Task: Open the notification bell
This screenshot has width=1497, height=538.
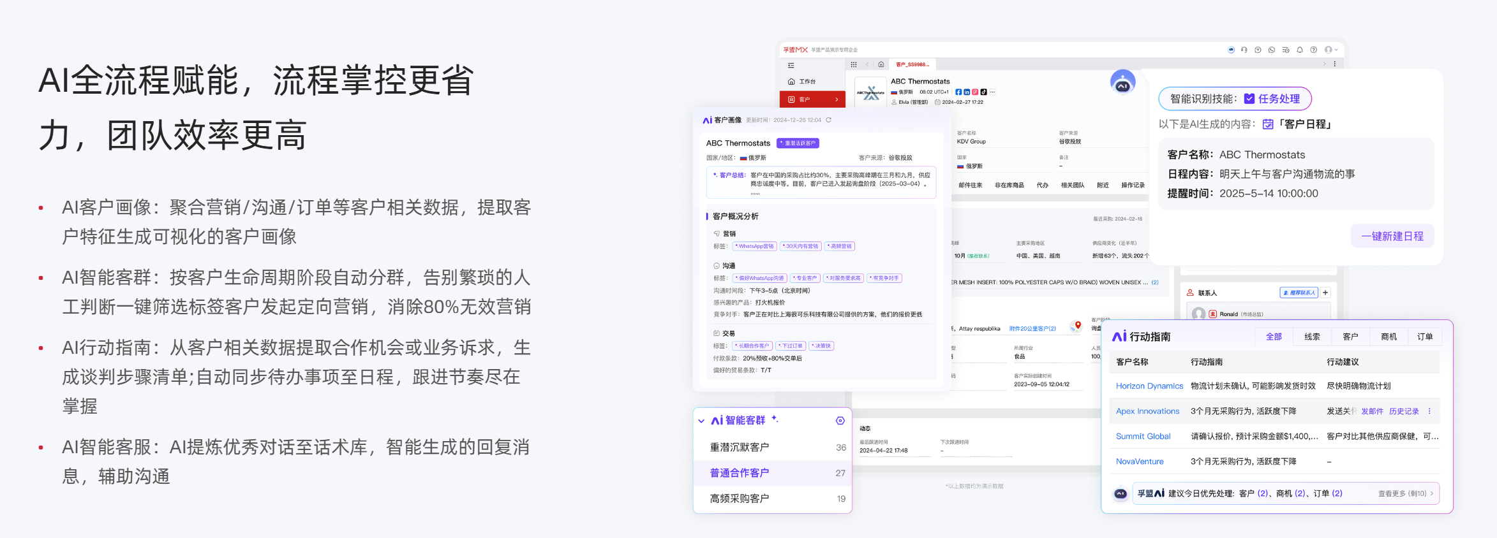Action: 1300,50
